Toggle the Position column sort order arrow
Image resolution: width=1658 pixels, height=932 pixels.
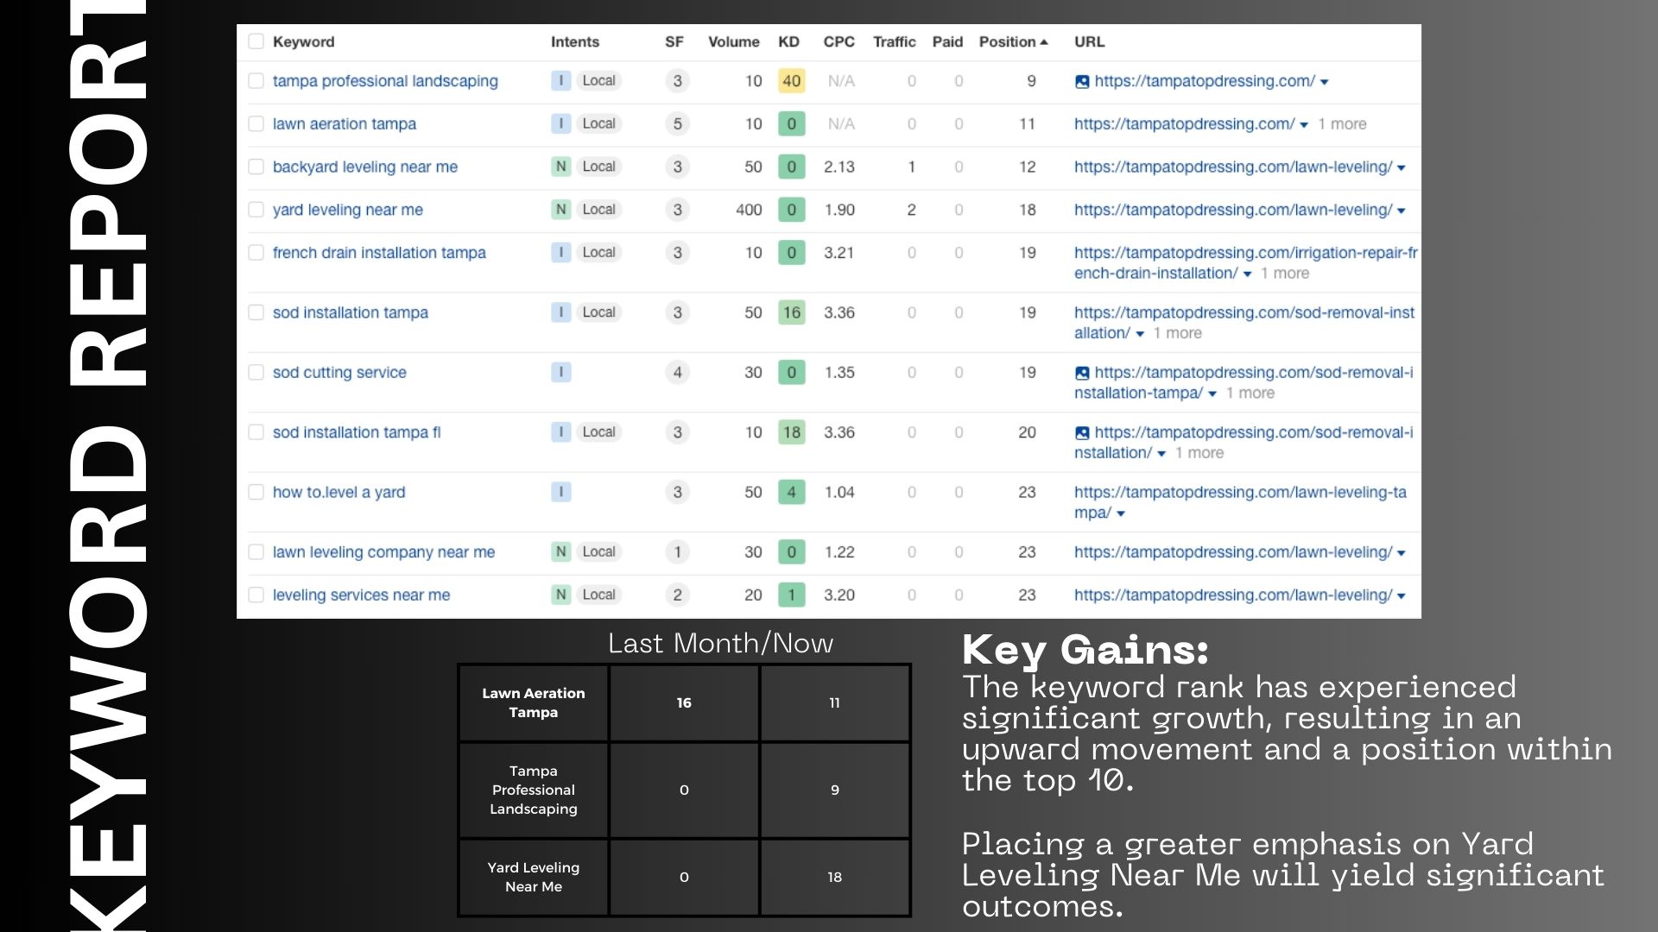tap(1043, 41)
